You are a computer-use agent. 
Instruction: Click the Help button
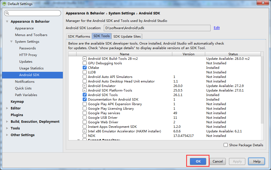point(257,161)
